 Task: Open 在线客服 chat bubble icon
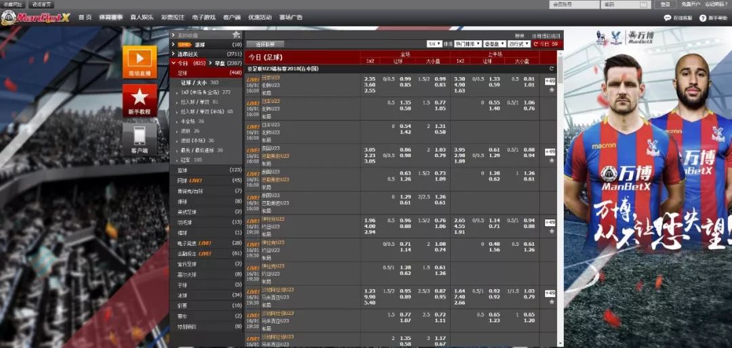(667, 18)
